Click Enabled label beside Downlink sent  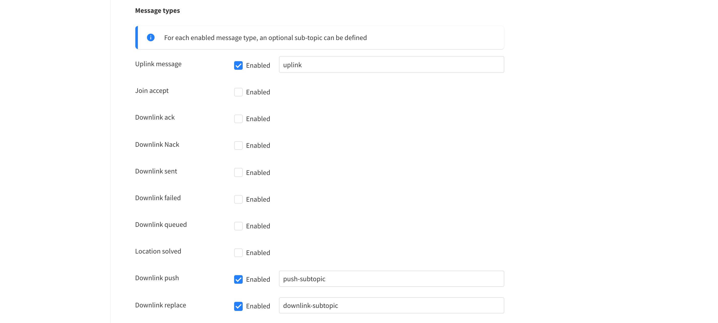pyautogui.click(x=258, y=173)
